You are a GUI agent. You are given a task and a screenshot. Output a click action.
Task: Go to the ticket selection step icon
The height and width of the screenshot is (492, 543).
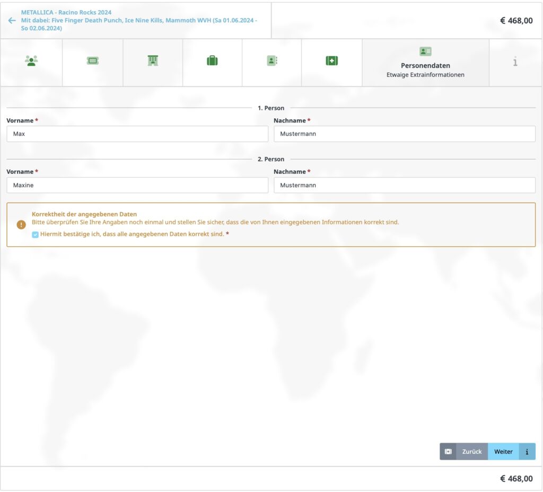93,61
